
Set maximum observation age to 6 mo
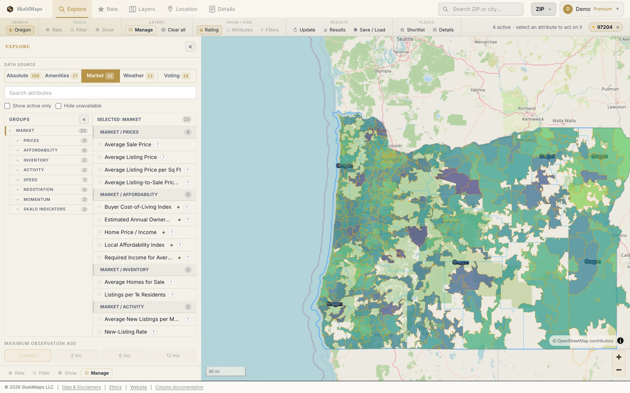125,356
